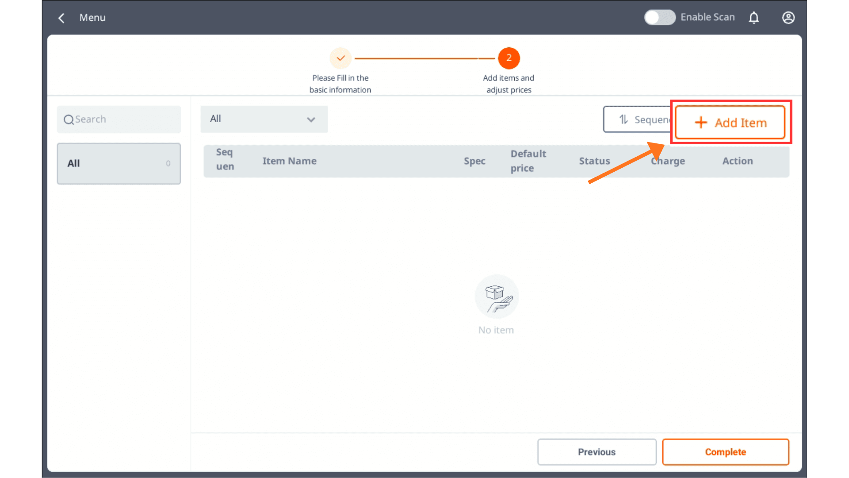
Task: Click the back arrow icon
Action: (61, 18)
